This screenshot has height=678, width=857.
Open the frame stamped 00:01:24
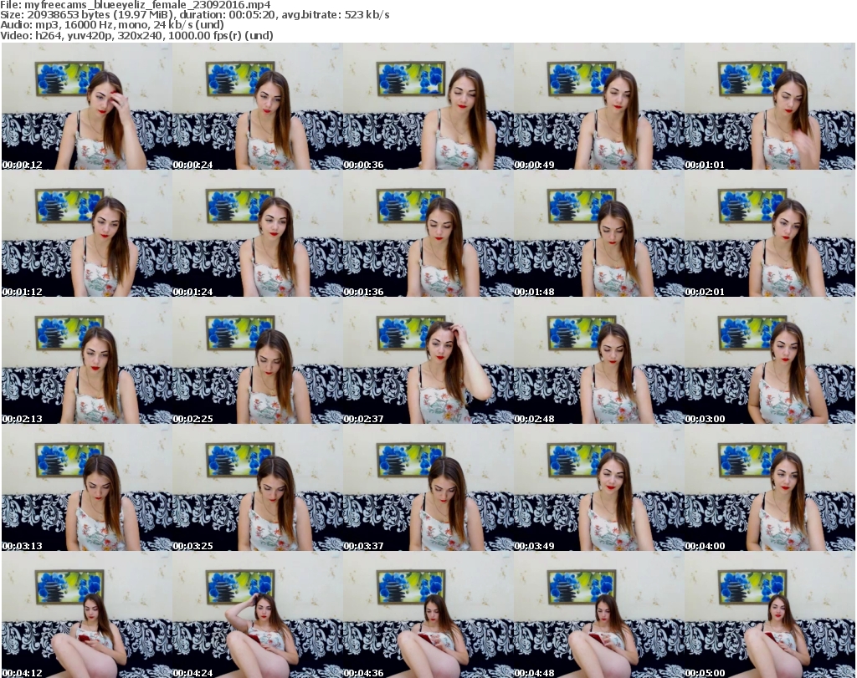click(x=258, y=233)
